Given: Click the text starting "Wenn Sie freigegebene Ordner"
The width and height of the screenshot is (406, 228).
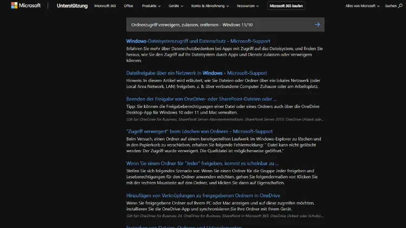Looking at the screenshot, I should 220,206.
